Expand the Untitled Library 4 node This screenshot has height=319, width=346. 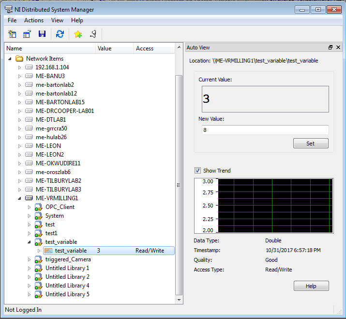click(29, 286)
